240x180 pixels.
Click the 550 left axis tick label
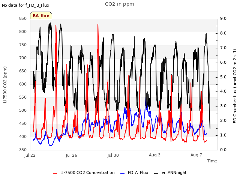(x=23, y=97)
